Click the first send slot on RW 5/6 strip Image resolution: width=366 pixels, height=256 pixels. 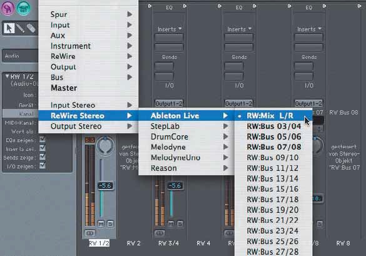coord(233,66)
